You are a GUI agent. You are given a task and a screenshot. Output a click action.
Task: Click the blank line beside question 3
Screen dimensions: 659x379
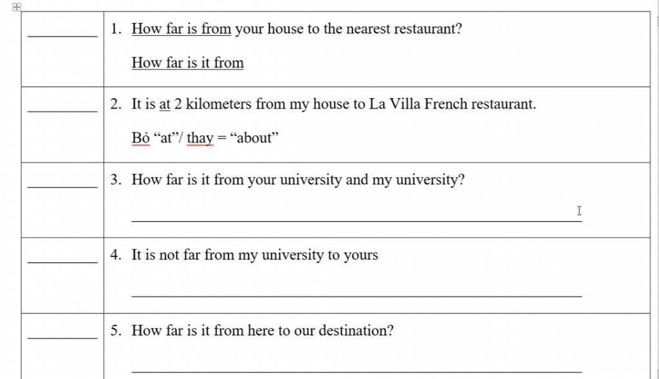62,187
